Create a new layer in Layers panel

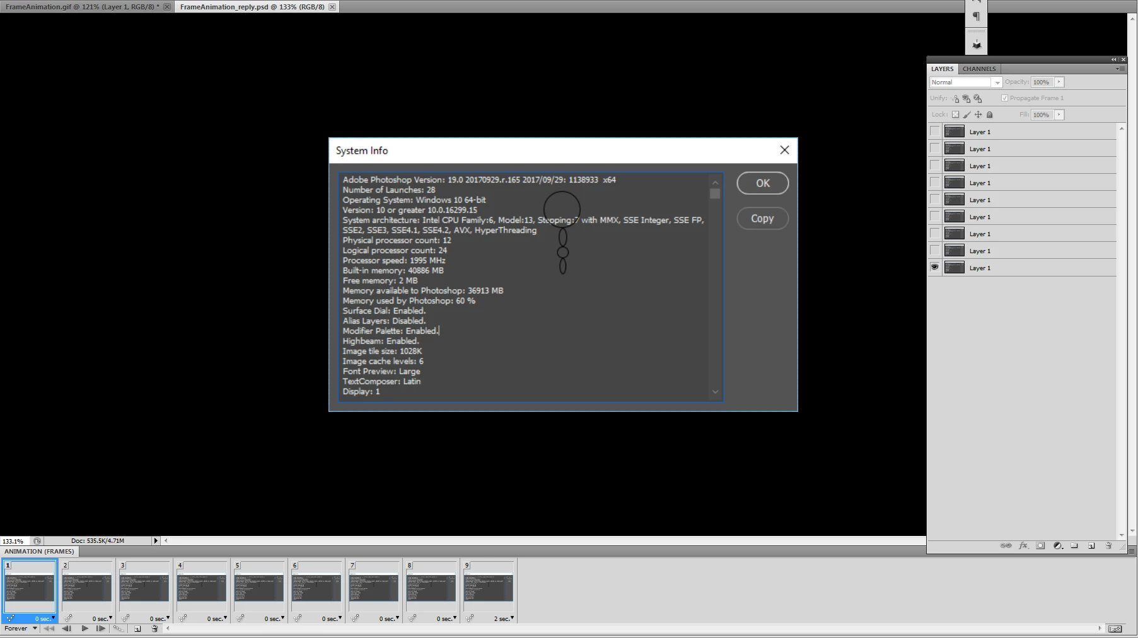[1091, 545]
